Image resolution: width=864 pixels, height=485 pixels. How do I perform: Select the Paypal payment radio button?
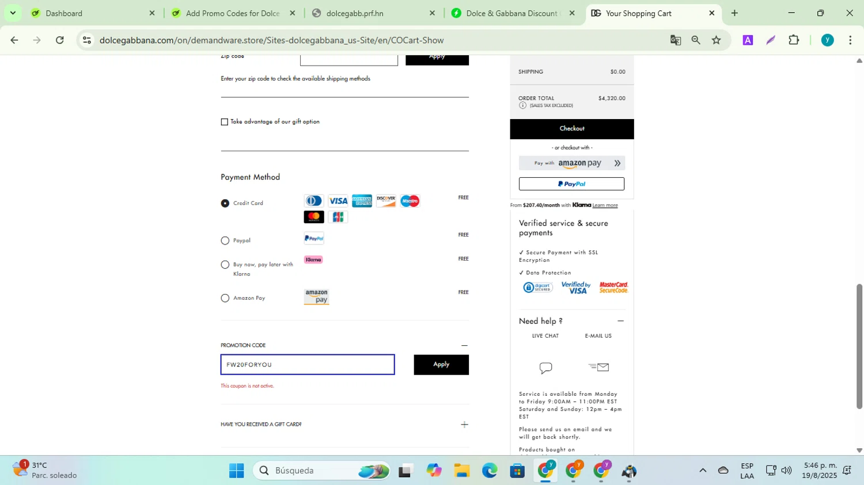(225, 240)
